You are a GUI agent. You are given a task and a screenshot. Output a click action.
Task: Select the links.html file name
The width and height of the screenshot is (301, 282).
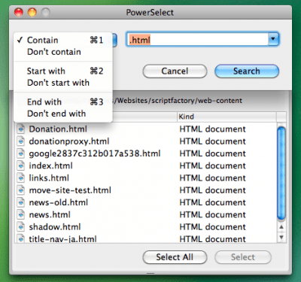49,178
